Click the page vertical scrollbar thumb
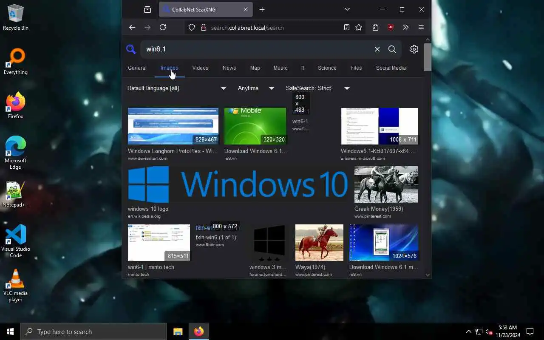544x340 pixels. (428, 57)
